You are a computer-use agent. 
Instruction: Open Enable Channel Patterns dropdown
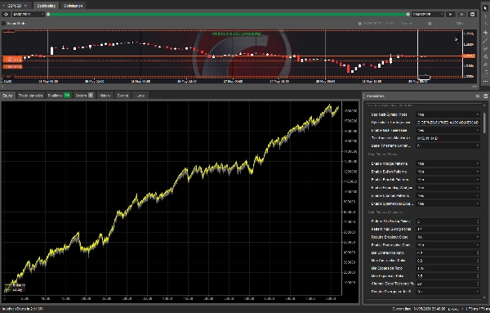click(x=448, y=196)
